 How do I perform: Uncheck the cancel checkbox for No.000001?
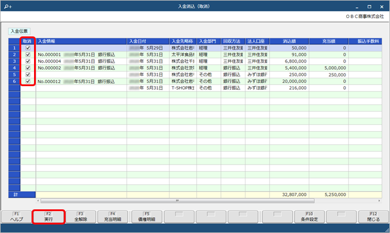(x=28, y=55)
